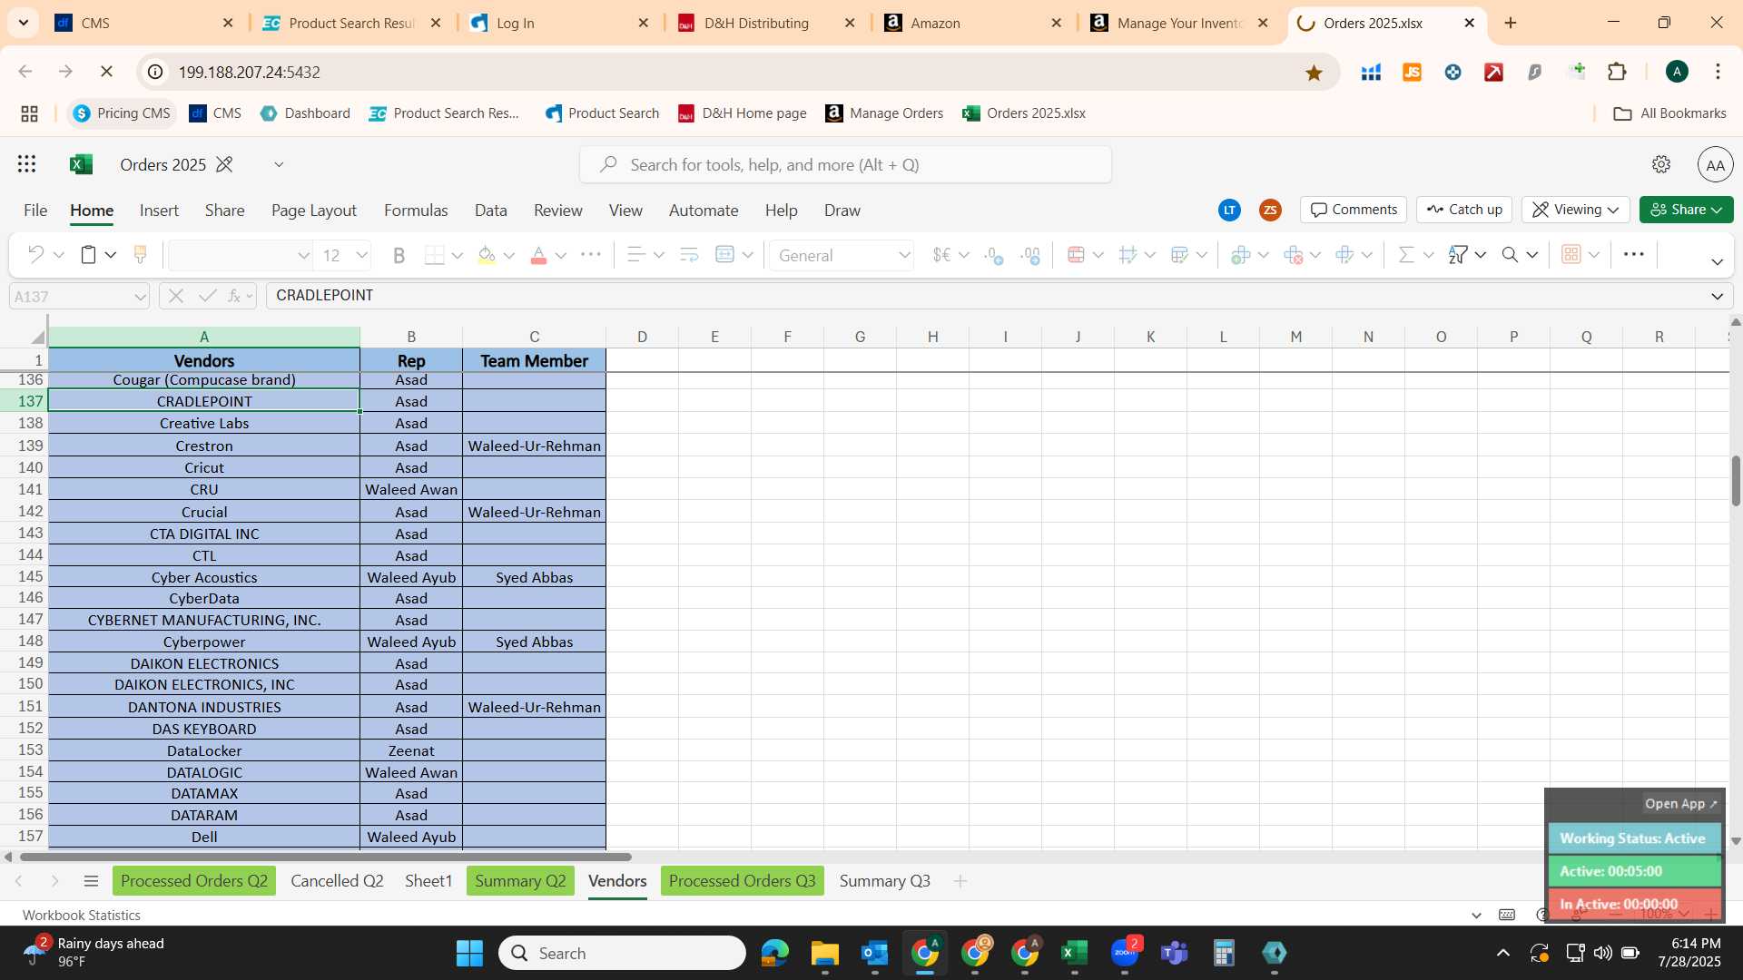
Task: Click the currency accounting format icon
Action: (941, 255)
